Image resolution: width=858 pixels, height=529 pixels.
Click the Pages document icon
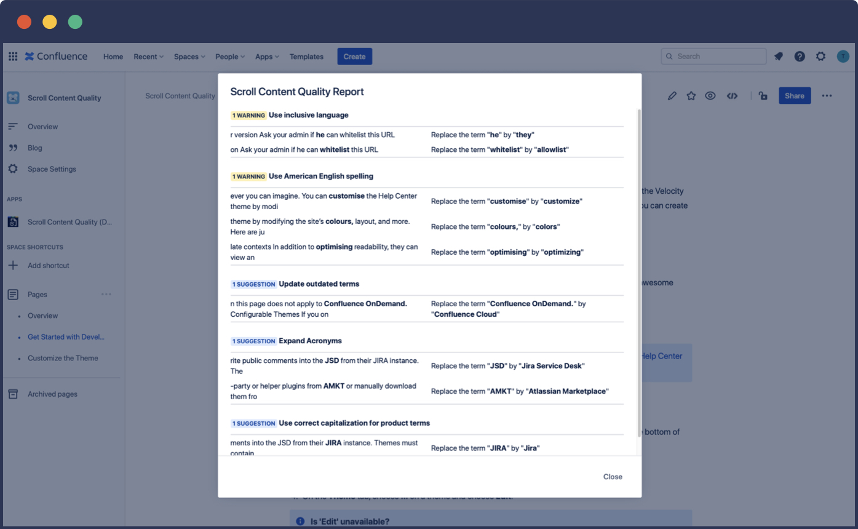(13, 295)
